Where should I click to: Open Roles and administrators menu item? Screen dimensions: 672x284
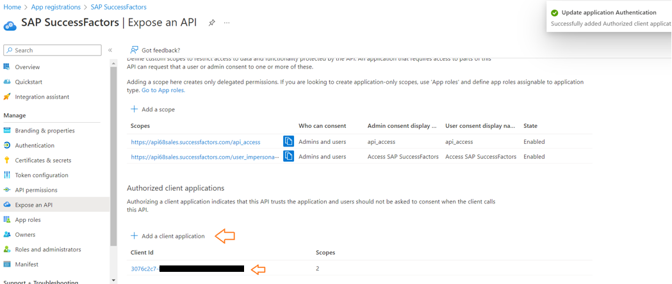48,249
